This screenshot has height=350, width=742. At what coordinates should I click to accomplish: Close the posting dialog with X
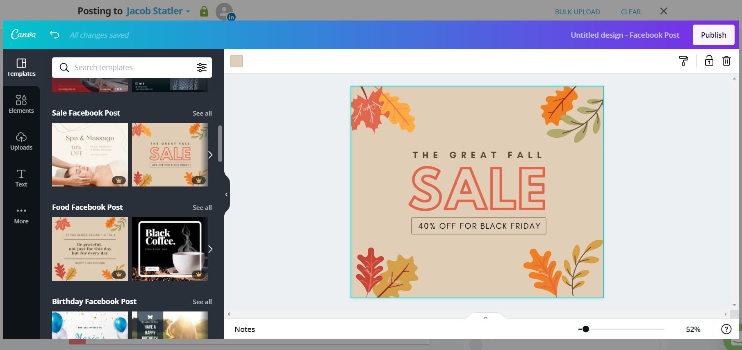(664, 11)
